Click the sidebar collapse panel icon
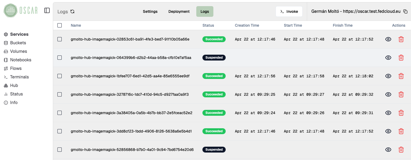This screenshot has height=160, width=411. (47, 10)
